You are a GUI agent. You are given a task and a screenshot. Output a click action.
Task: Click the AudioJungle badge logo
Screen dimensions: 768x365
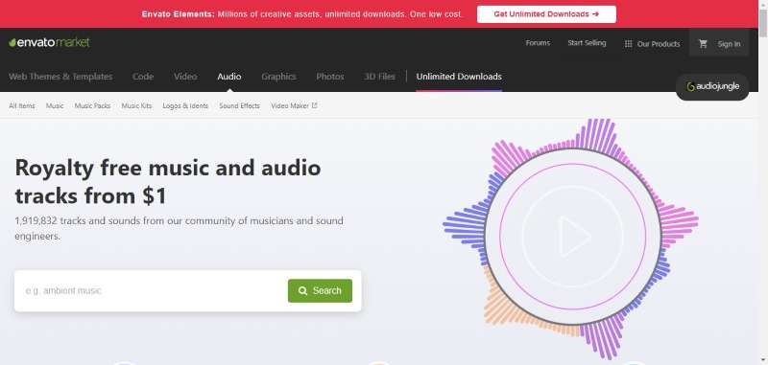(712, 87)
